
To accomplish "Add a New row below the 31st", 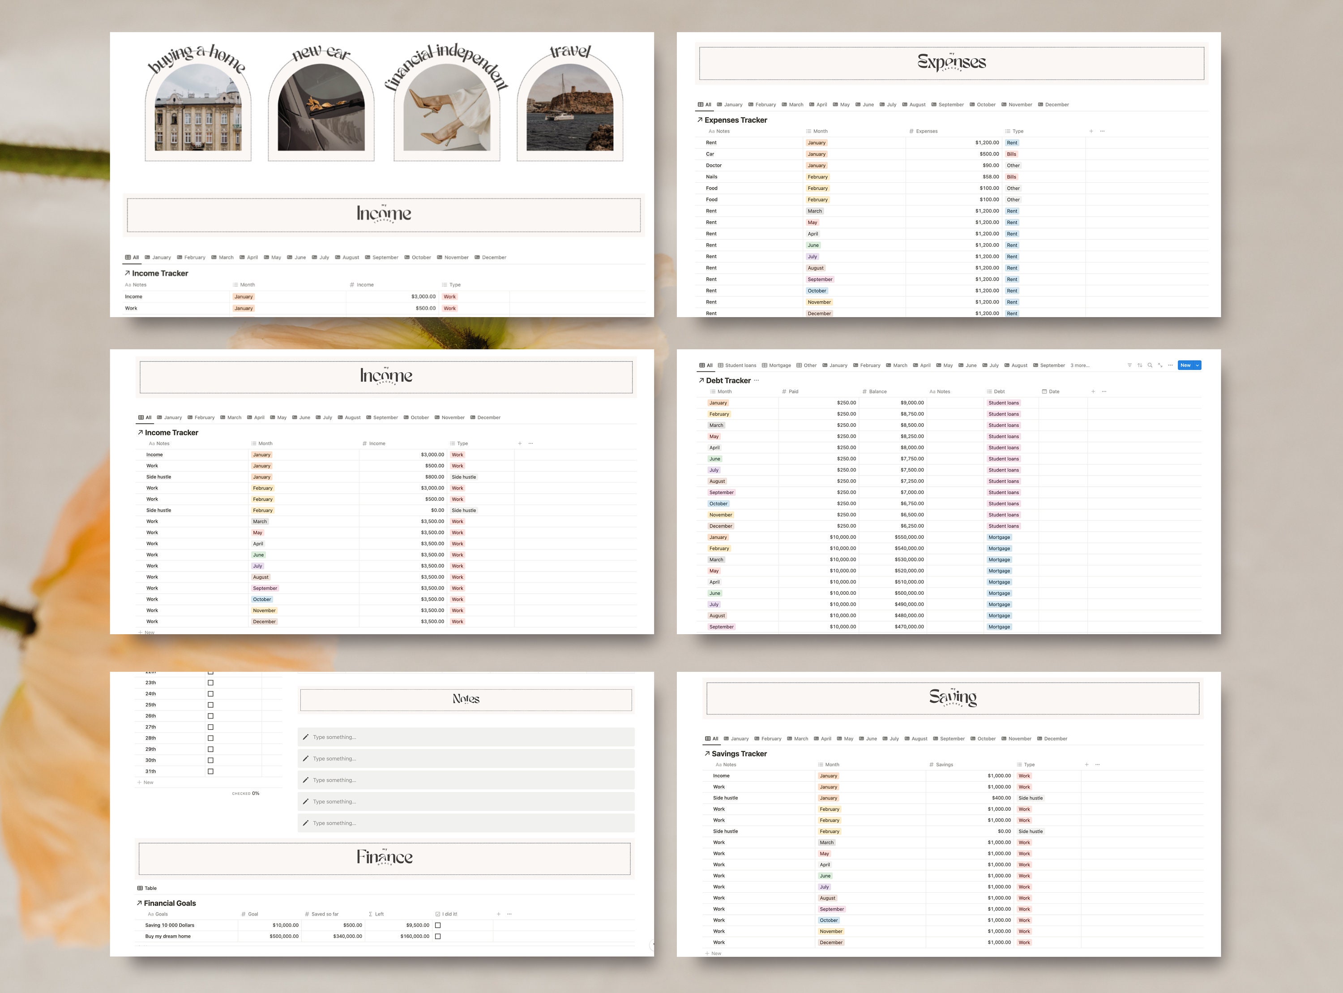I will (145, 782).
